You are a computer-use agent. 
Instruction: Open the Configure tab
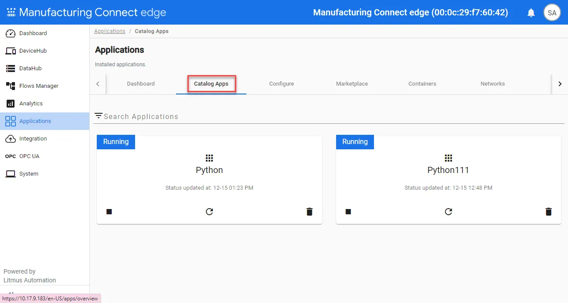282,84
